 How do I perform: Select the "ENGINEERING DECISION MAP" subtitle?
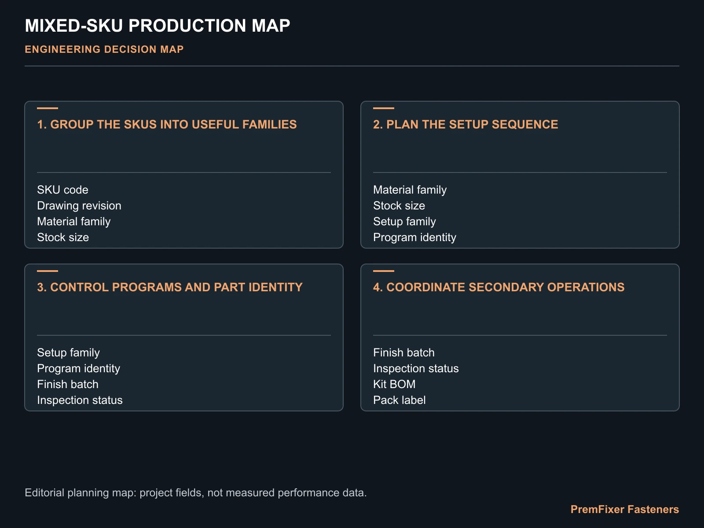point(104,49)
